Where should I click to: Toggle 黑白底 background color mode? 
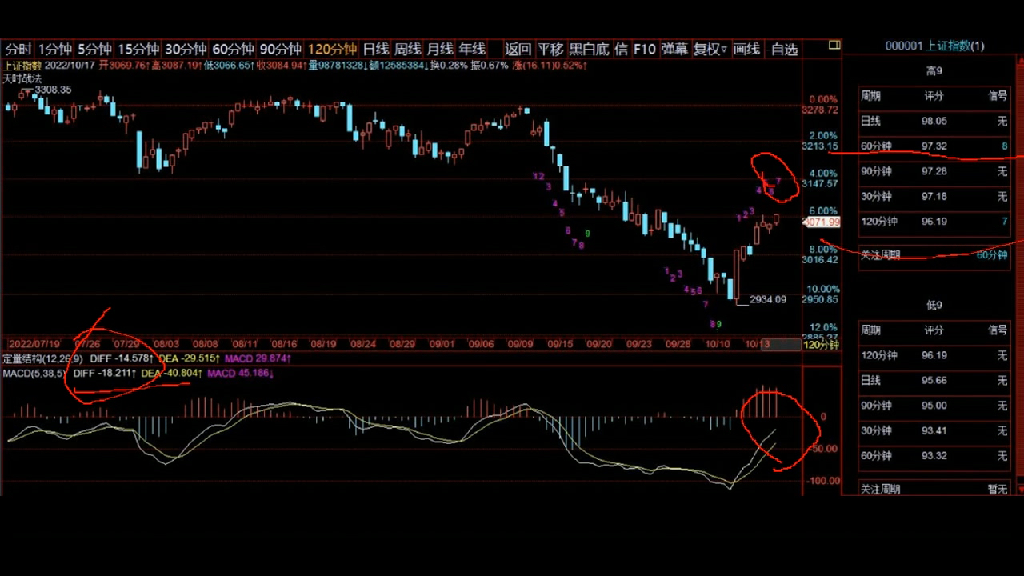(589, 49)
